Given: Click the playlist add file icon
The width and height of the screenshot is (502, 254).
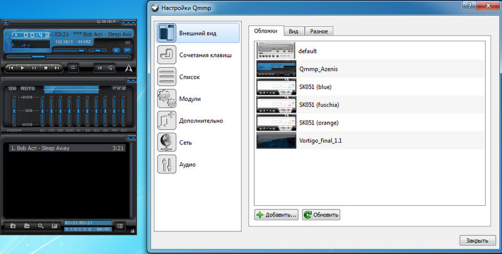Looking at the screenshot, I should [x=13, y=226].
